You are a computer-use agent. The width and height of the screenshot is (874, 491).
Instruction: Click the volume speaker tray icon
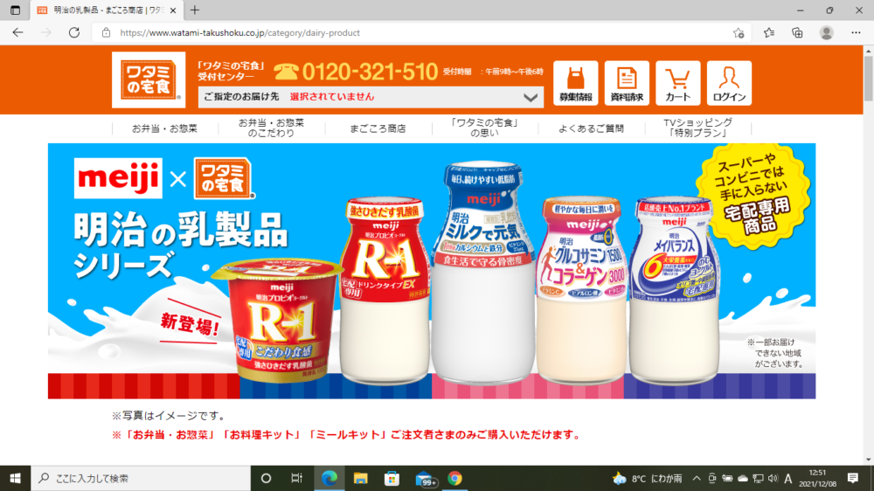pos(773,478)
